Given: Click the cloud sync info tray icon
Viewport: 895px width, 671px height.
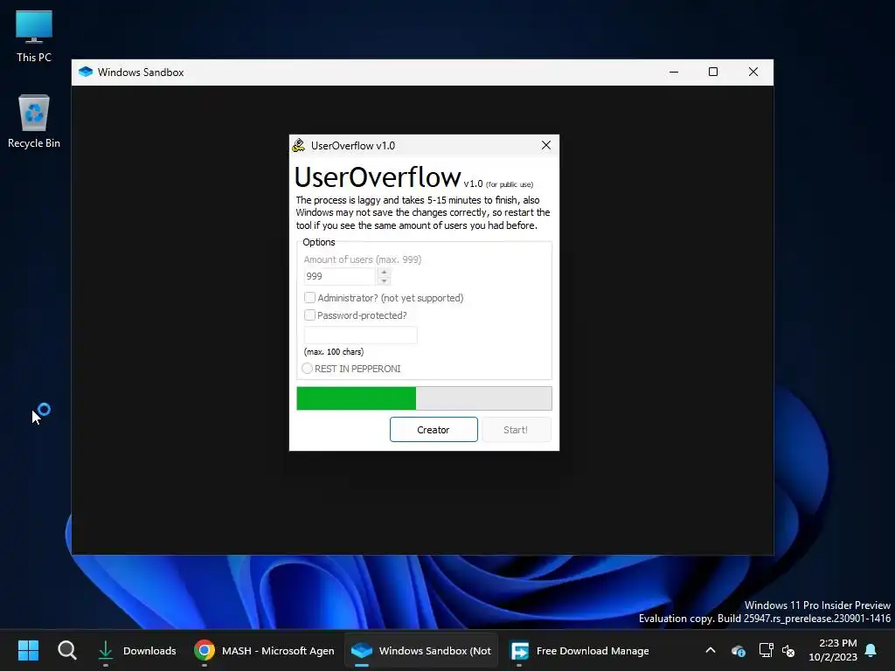Looking at the screenshot, I should pos(738,650).
